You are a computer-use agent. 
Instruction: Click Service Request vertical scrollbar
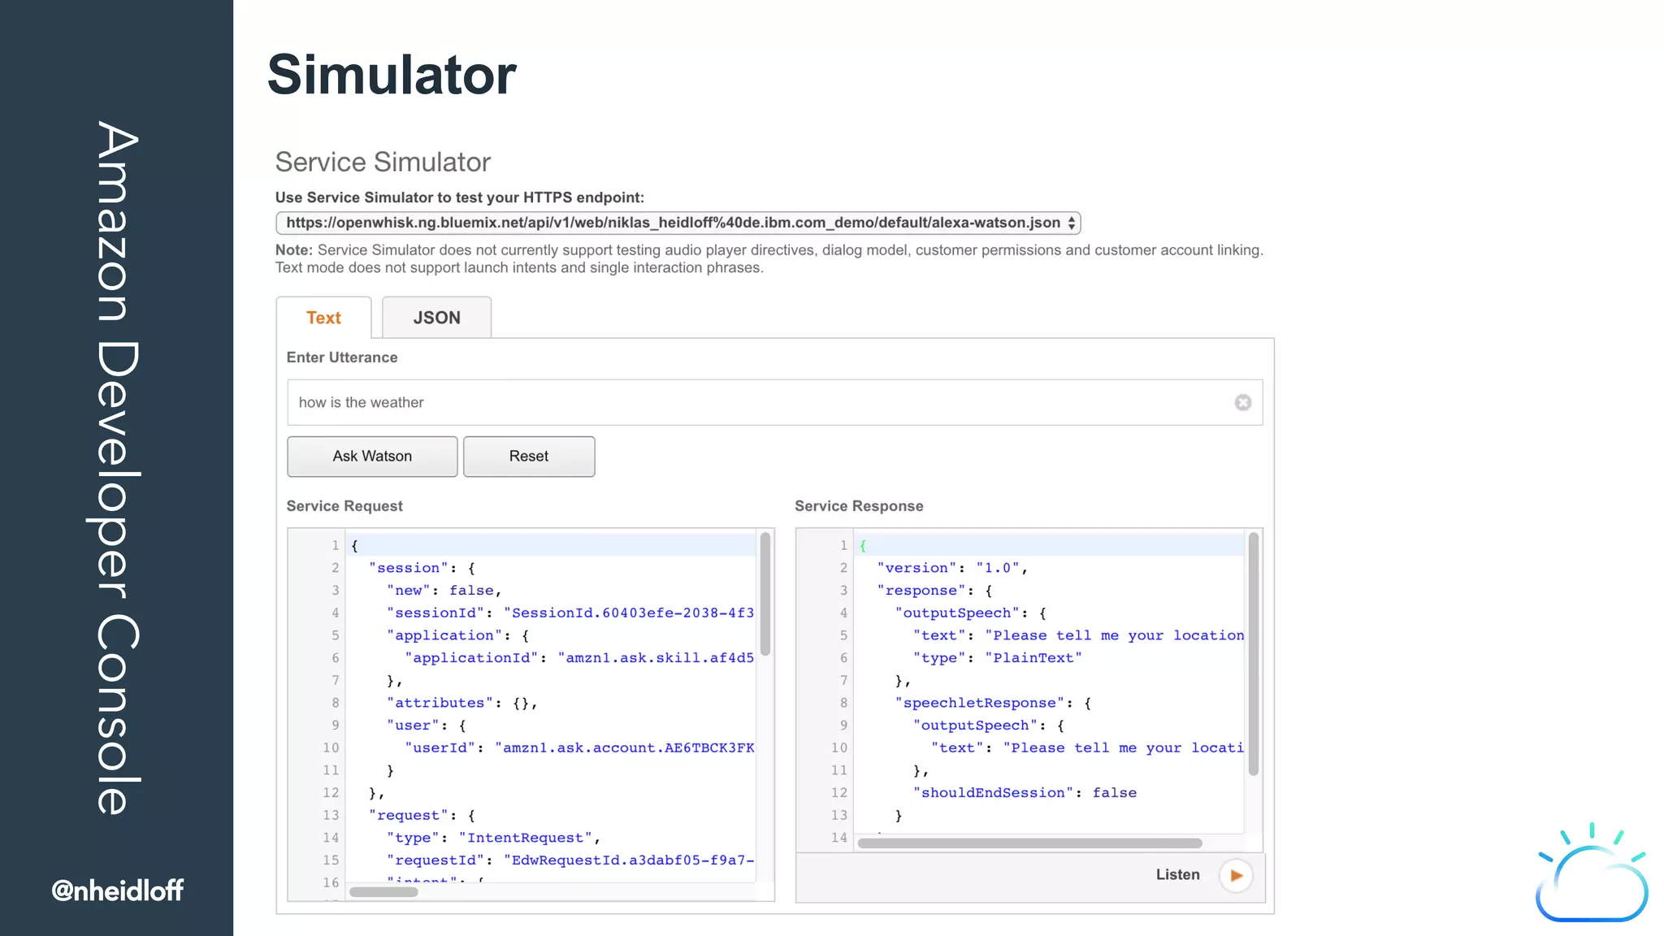pos(765,595)
